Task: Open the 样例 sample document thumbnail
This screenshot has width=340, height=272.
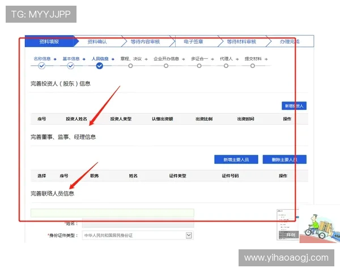Action: pos(288,225)
